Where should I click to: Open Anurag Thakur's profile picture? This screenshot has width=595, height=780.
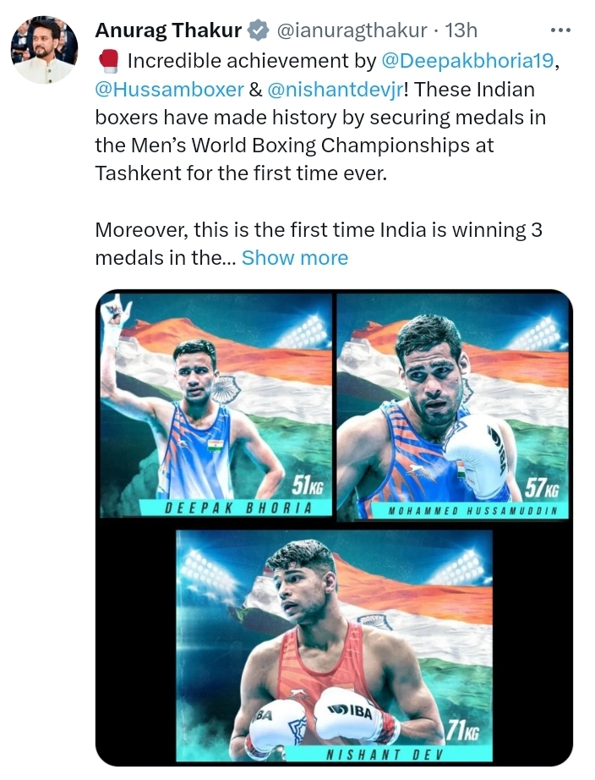(x=44, y=49)
